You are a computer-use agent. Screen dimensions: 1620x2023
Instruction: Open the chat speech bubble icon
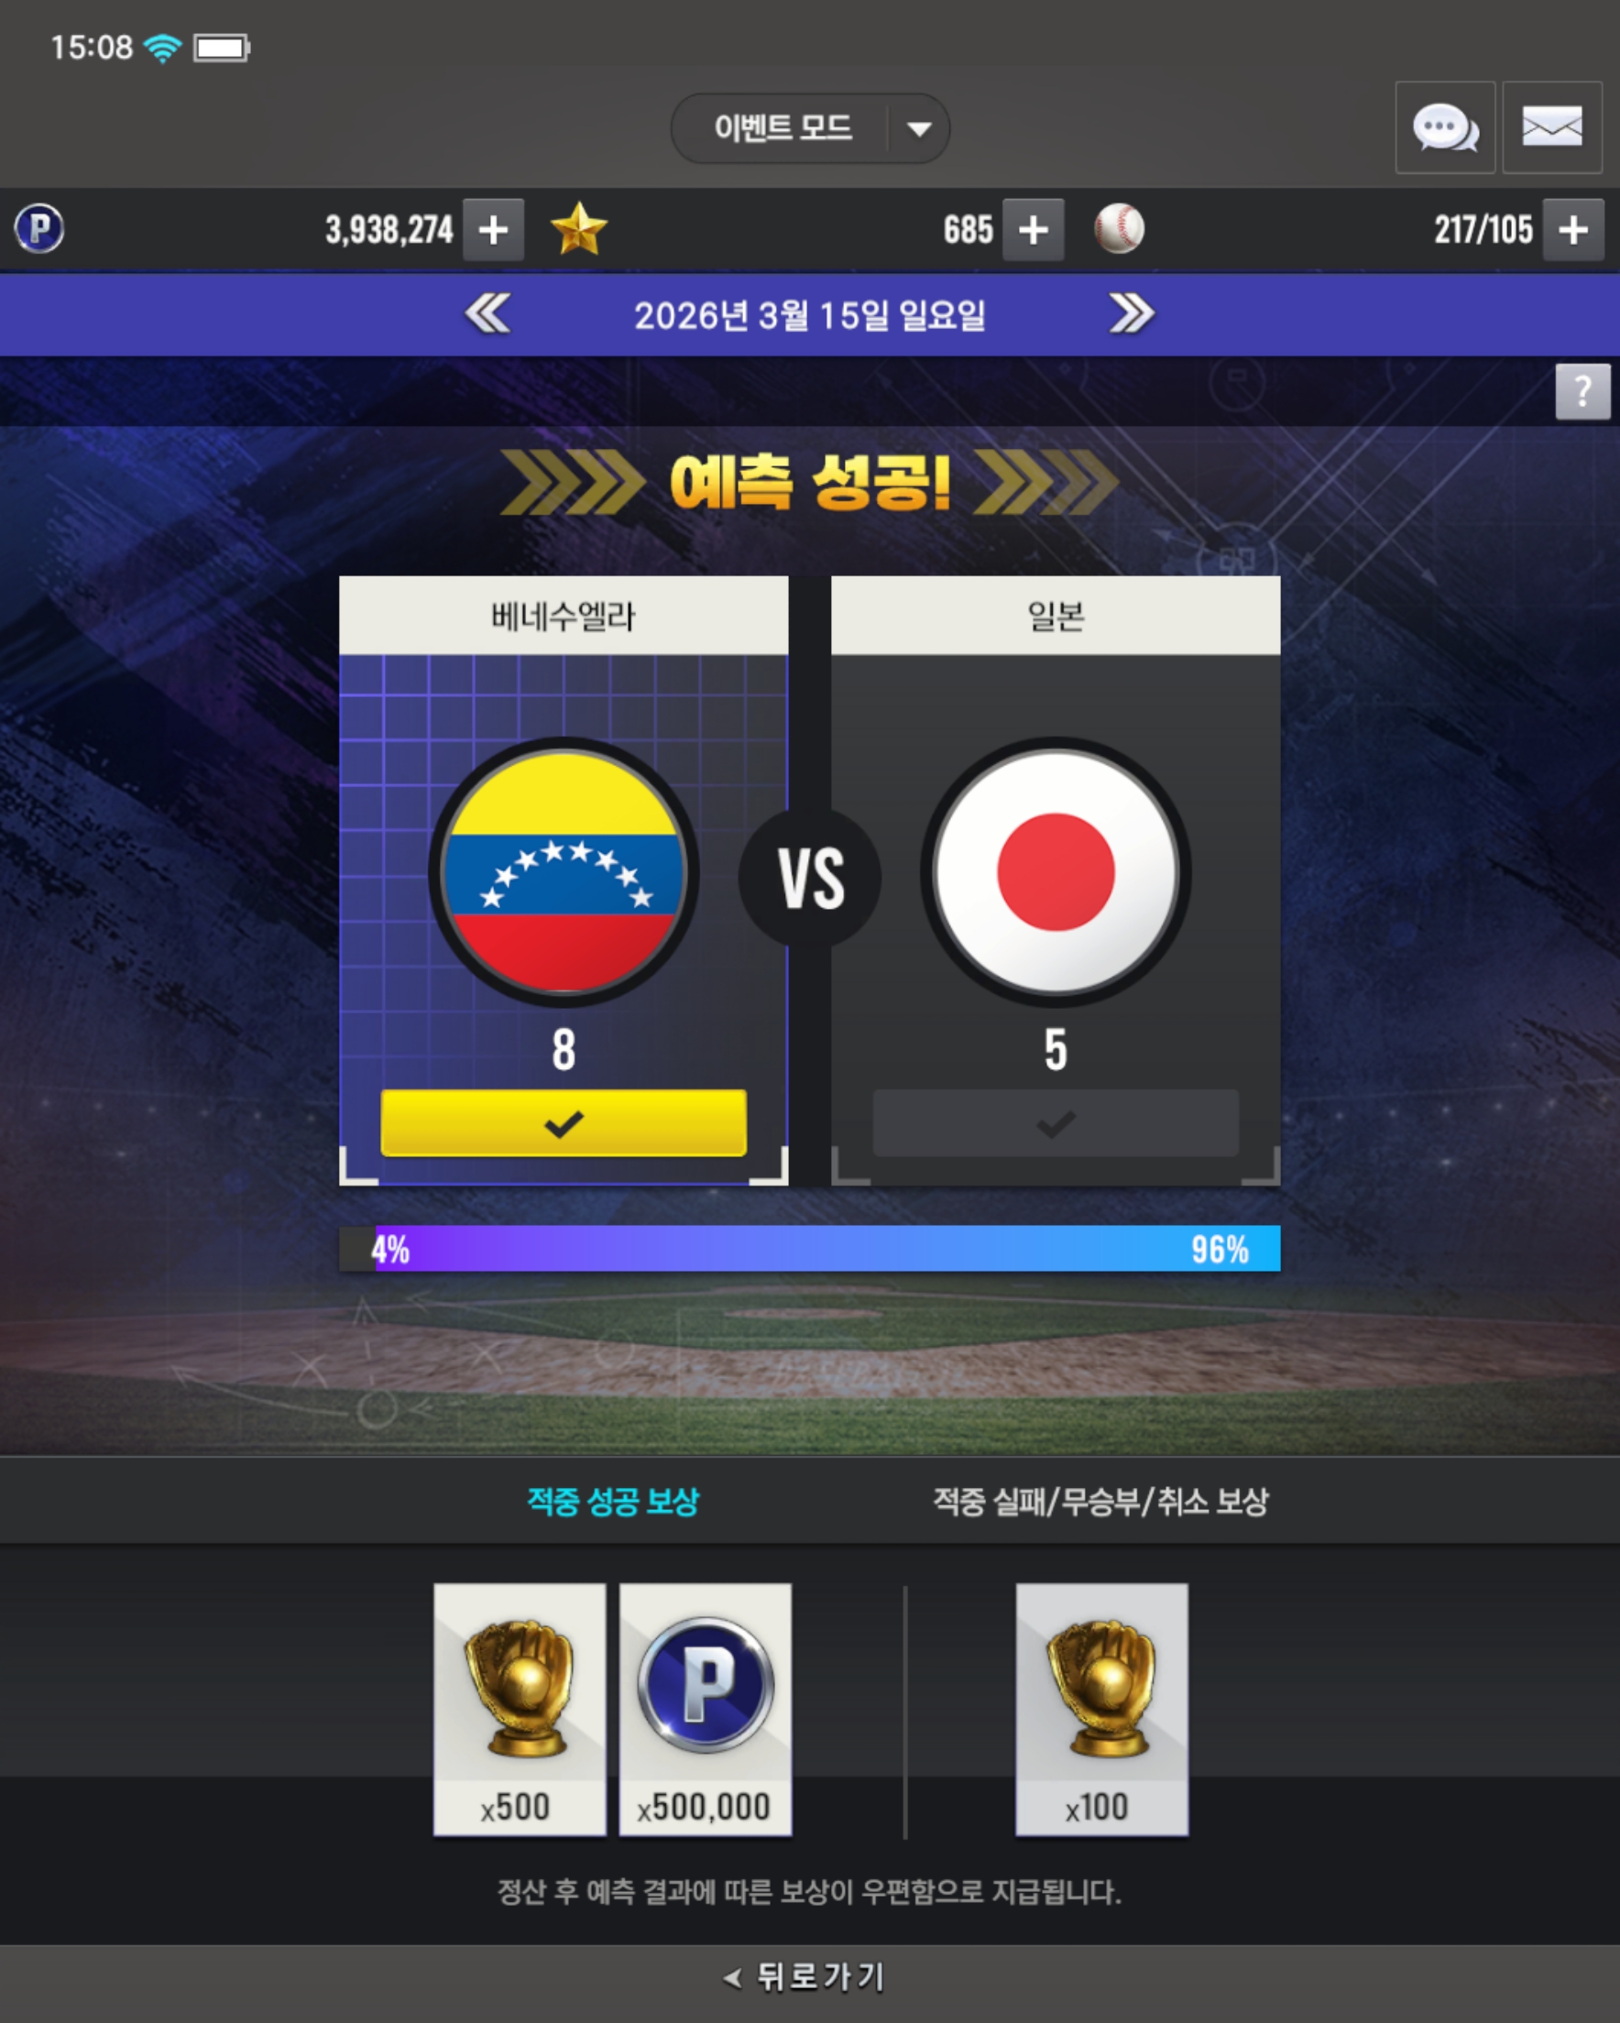tap(1444, 127)
